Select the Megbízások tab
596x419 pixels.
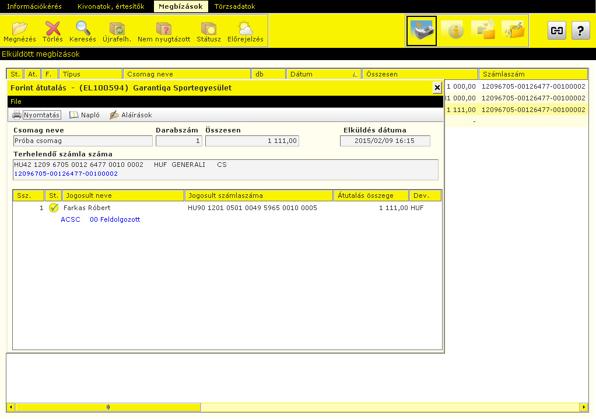181,6
